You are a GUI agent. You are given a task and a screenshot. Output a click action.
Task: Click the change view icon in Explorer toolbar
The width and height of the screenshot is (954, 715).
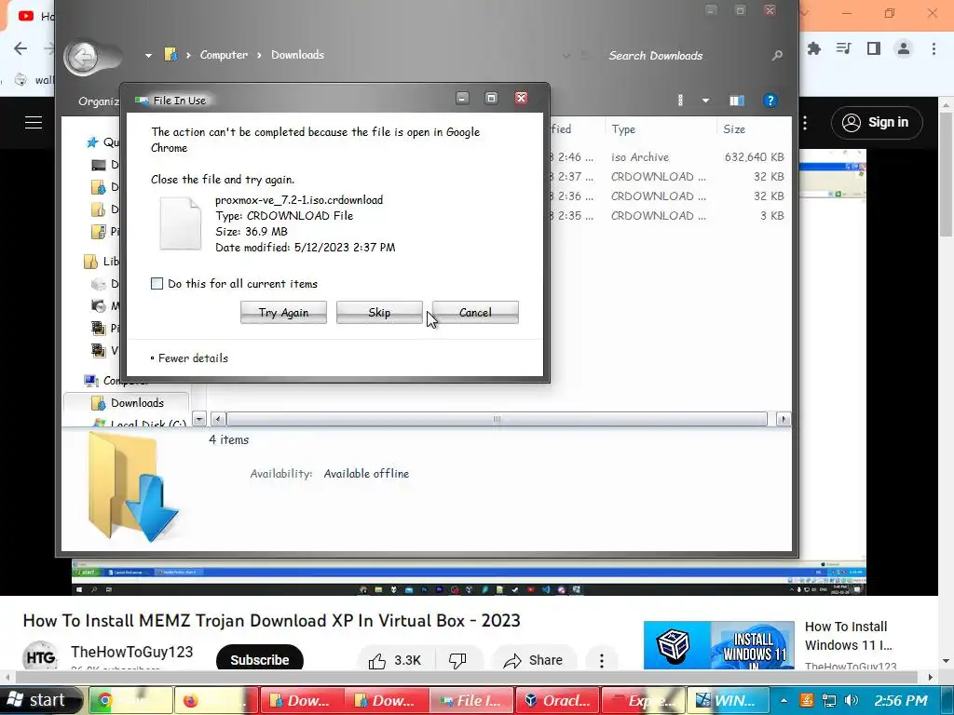coord(680,101)
